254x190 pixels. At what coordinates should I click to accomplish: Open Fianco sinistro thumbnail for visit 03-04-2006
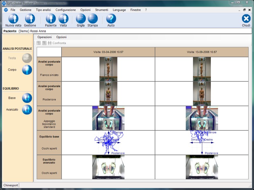108,69
